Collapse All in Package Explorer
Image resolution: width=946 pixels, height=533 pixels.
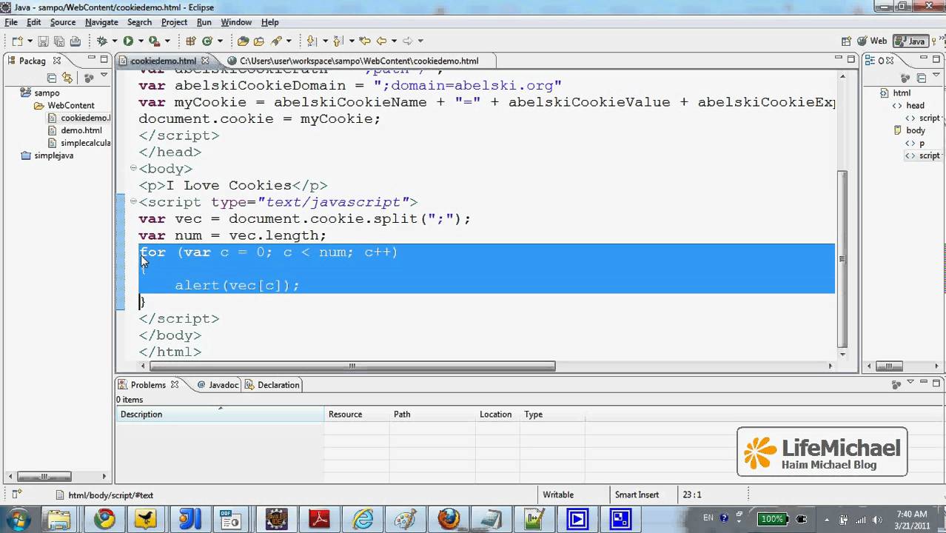point(52,78)
